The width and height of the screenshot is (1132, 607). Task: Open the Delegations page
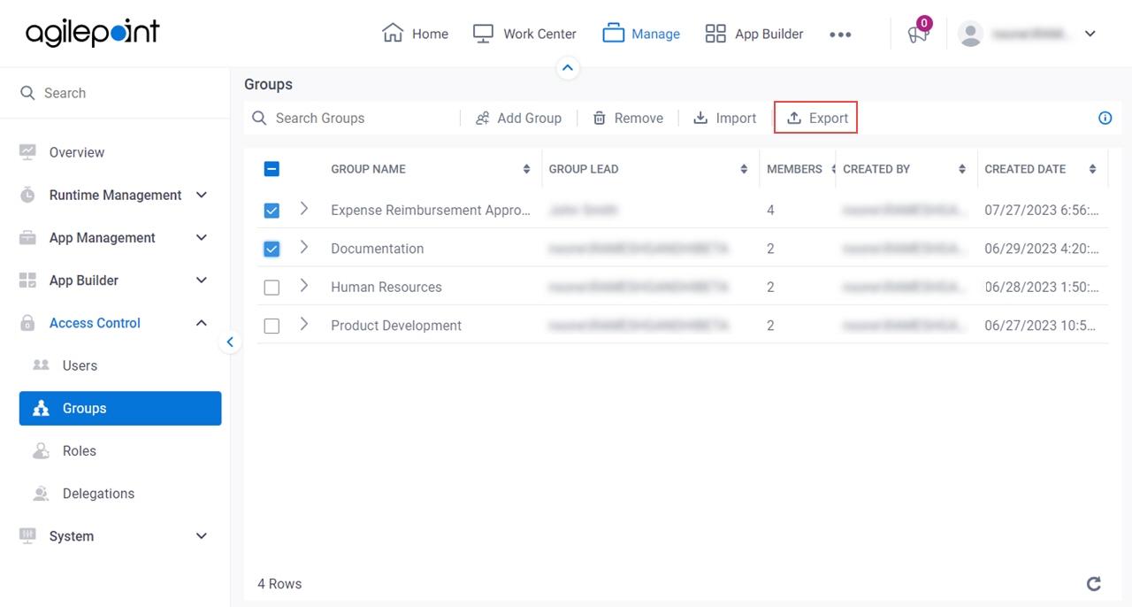coord(98,493)
